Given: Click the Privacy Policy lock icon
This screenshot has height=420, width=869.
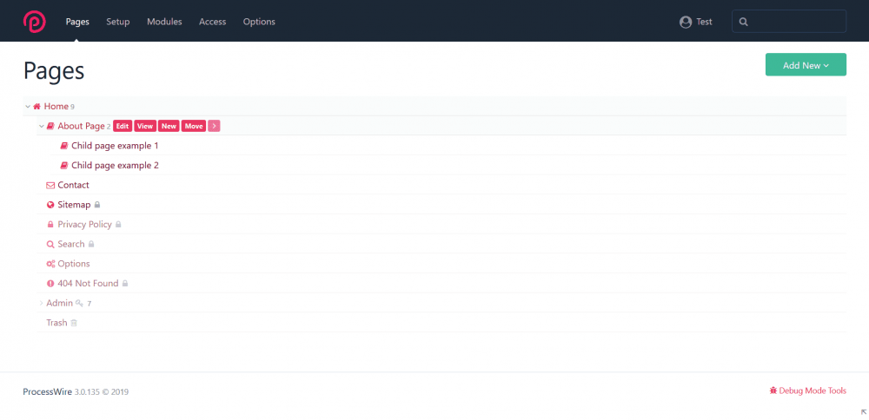Looking at the screenshot, I should [x=50, y=225].
